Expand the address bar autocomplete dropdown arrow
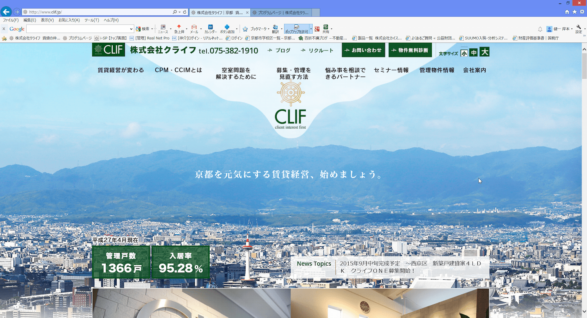Screen dimensions: 587x318 coord(180,12)
